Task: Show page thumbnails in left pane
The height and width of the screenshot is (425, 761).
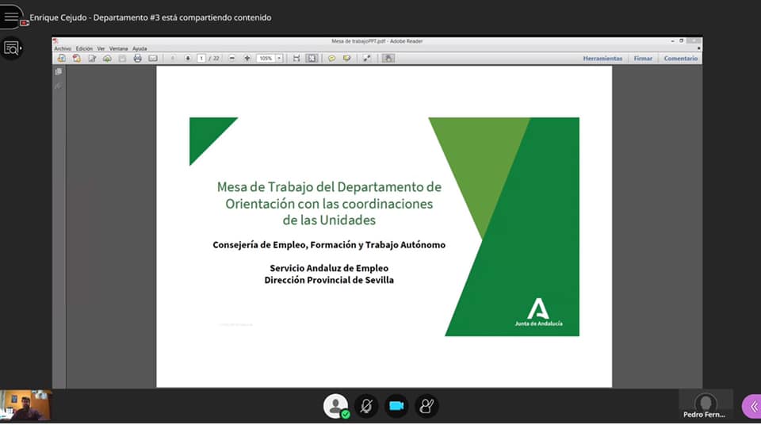Action: tap(59, 72)
